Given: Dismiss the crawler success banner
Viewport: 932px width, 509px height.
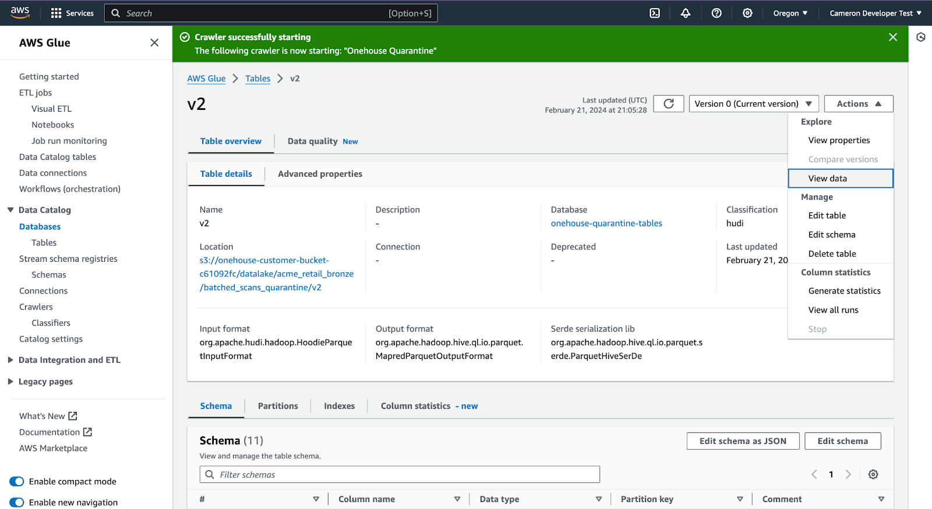Looking at the screenshot, I should coord(893,37).
